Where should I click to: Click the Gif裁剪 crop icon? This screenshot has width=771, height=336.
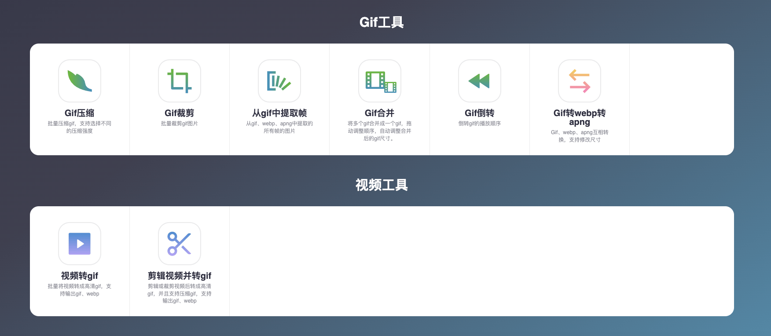click(180, 81)
